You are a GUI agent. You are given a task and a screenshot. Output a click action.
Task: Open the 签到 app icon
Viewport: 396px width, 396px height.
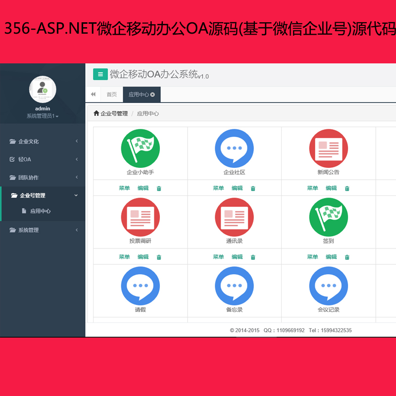click(329, 217)
